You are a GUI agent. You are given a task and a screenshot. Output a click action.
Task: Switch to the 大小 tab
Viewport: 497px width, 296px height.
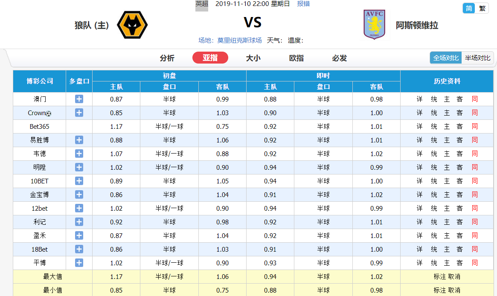[253, 58]
